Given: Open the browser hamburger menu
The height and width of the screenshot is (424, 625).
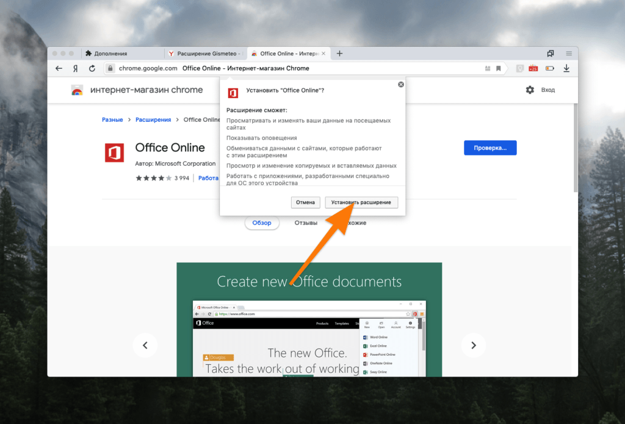Looking at the screenshot, I should click(x=569, y=53).
